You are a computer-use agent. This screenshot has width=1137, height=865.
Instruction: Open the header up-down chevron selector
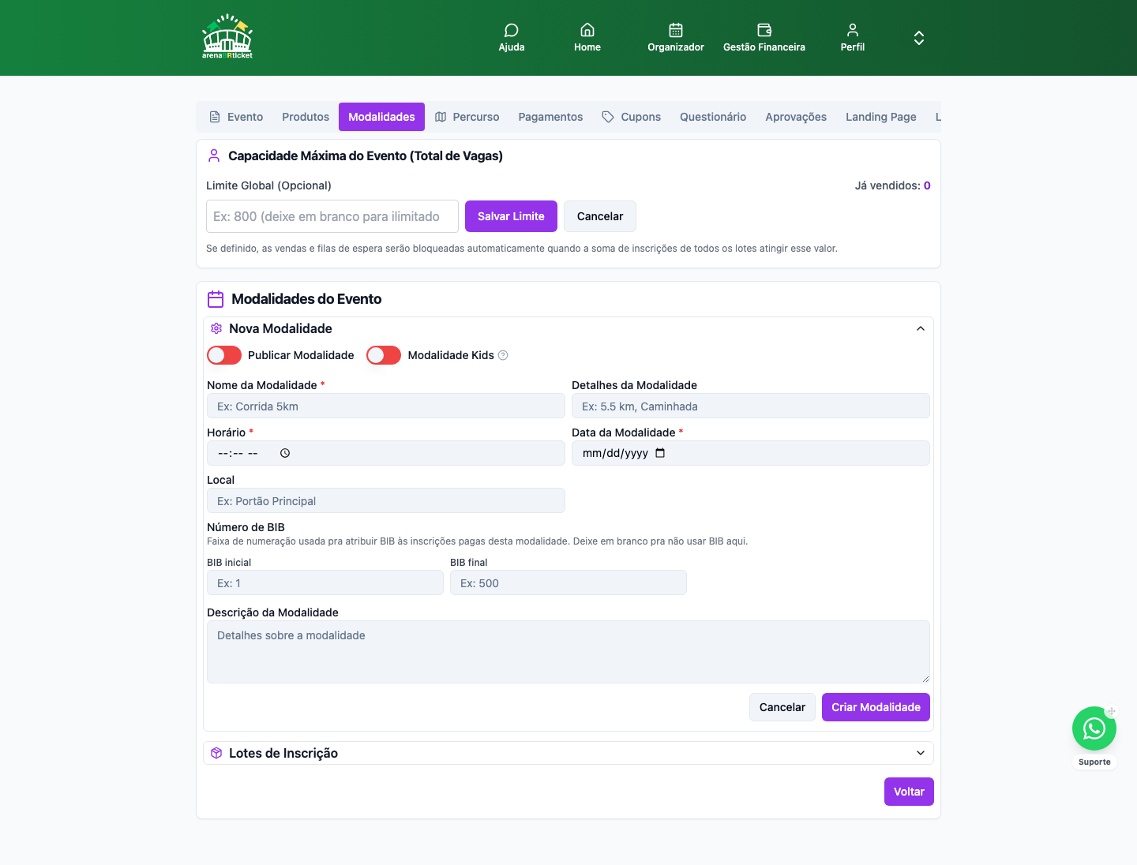[919, 38]
